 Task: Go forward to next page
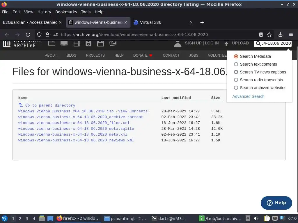pos(17,35)
